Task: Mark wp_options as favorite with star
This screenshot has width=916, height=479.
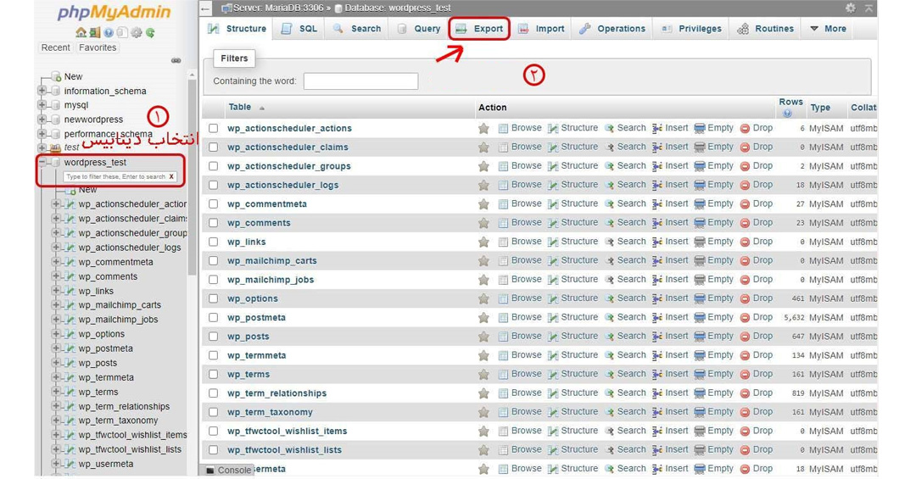Action: (x=483, y=298)
